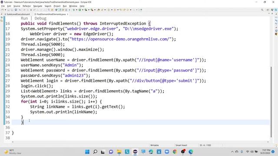This screenshot has height=156, width=278.
Task: Click the Search magnifier icon at top right
Action: [262, 10]
